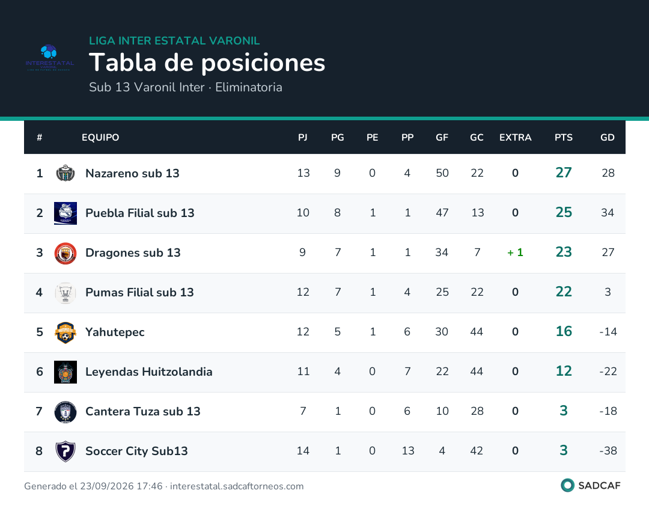Open the Cantera Tuza sub 13 crest
This screenshot has width=649, height=517.
[66, 412]
